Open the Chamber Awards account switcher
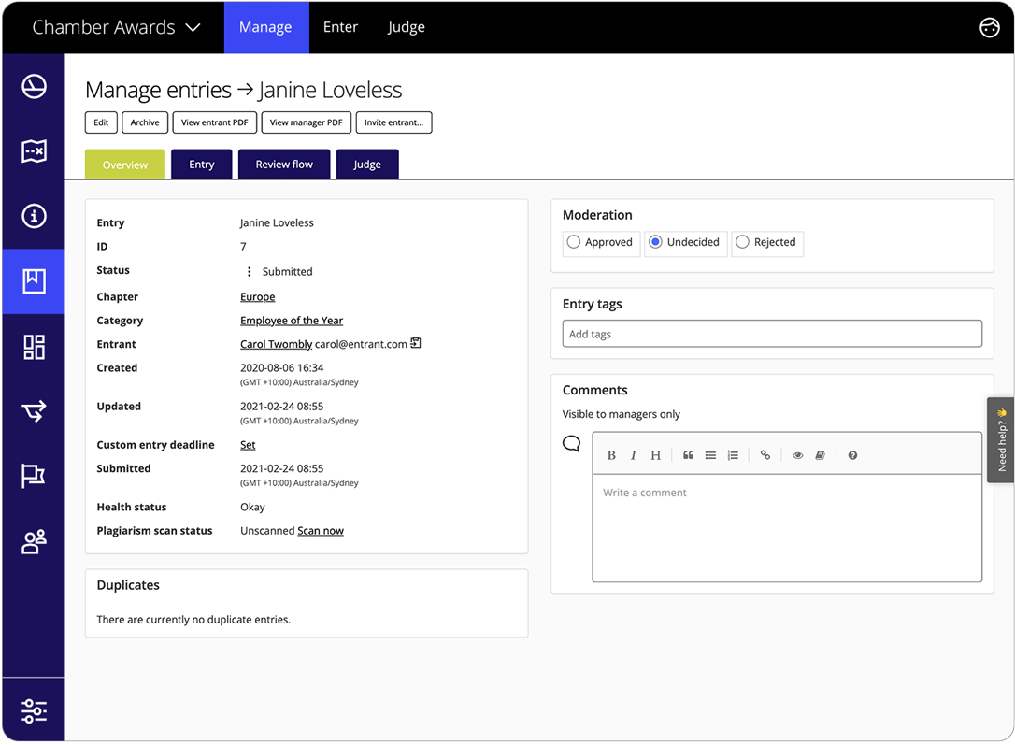 point(116,27)
